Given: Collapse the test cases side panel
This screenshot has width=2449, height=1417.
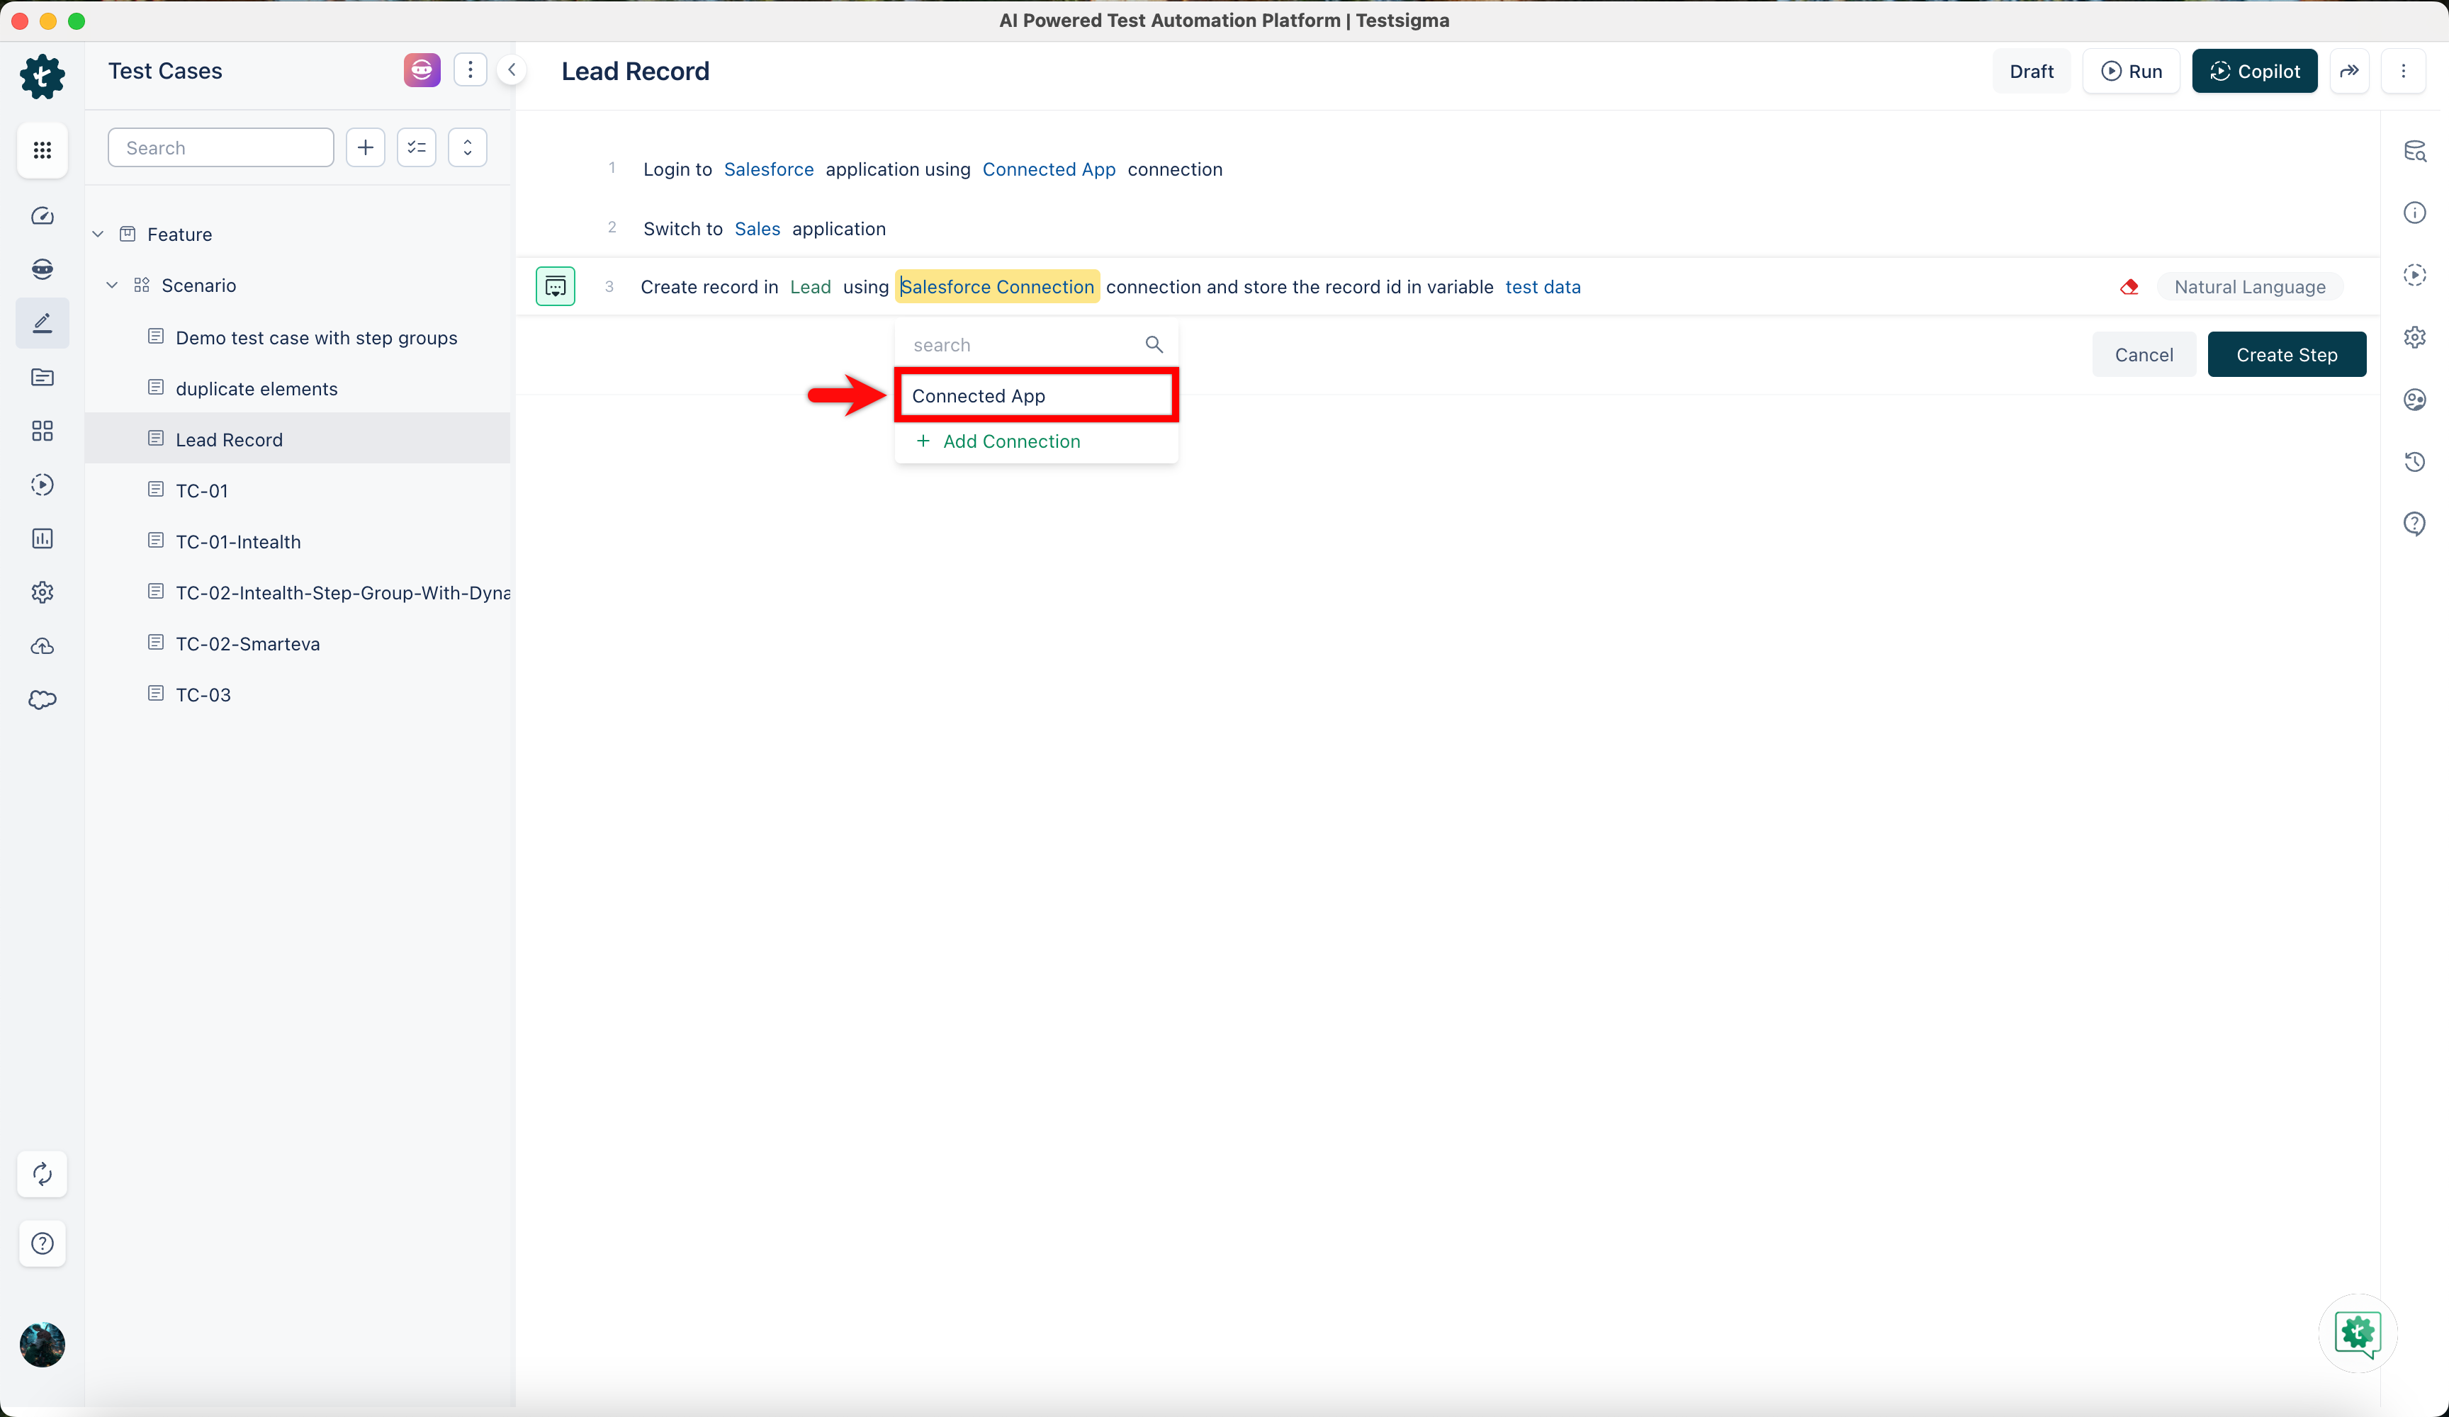Looking at the screenshot, I should point(511,70).
